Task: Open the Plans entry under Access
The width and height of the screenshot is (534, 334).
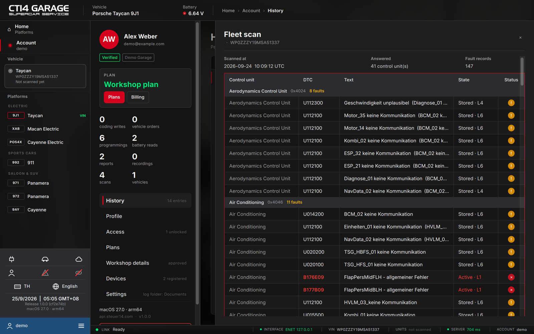Action: point(145,247)
